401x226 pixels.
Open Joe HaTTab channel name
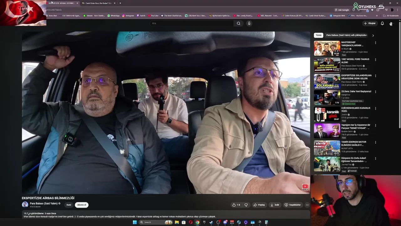coord(346,164)
